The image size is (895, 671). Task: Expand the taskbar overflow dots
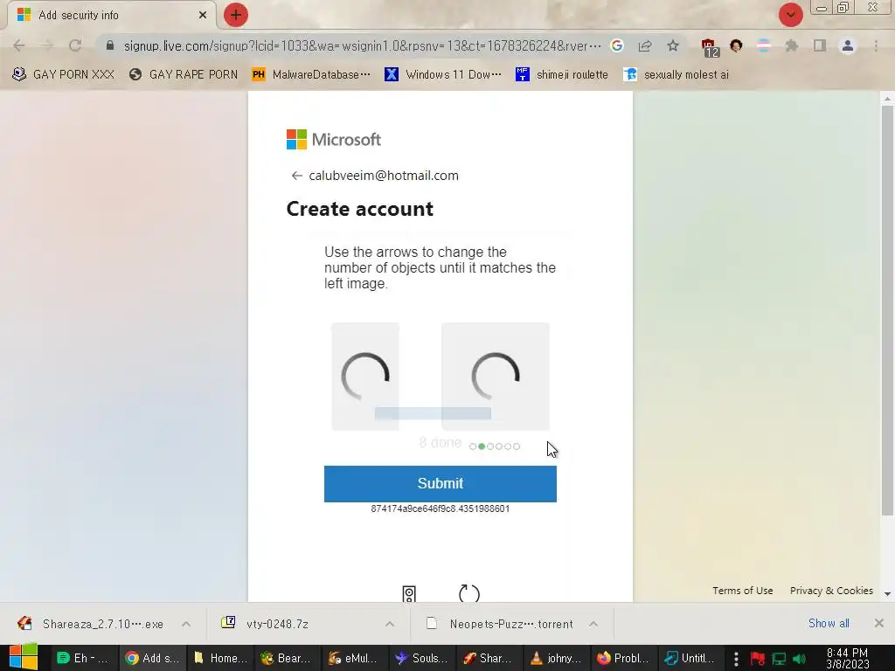(736, 659)
